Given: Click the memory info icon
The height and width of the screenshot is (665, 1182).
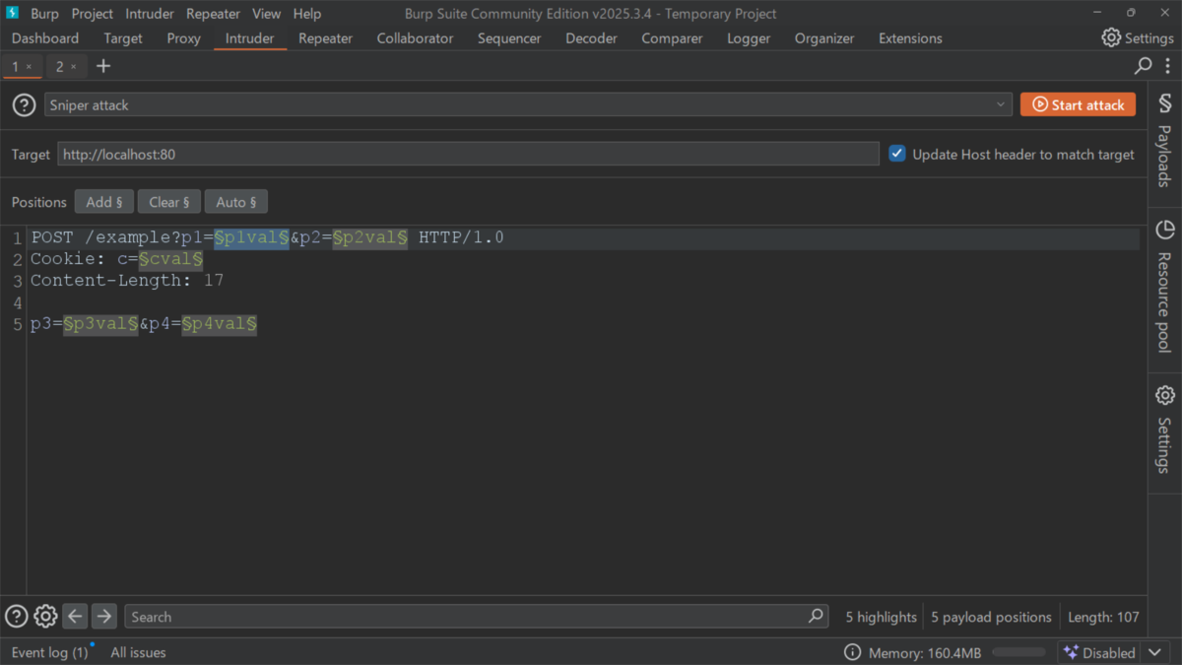Looking at the screenshot, I should click(x=852, y=652).
